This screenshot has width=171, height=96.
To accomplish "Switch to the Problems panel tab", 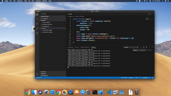I will [x=71, y=47].
